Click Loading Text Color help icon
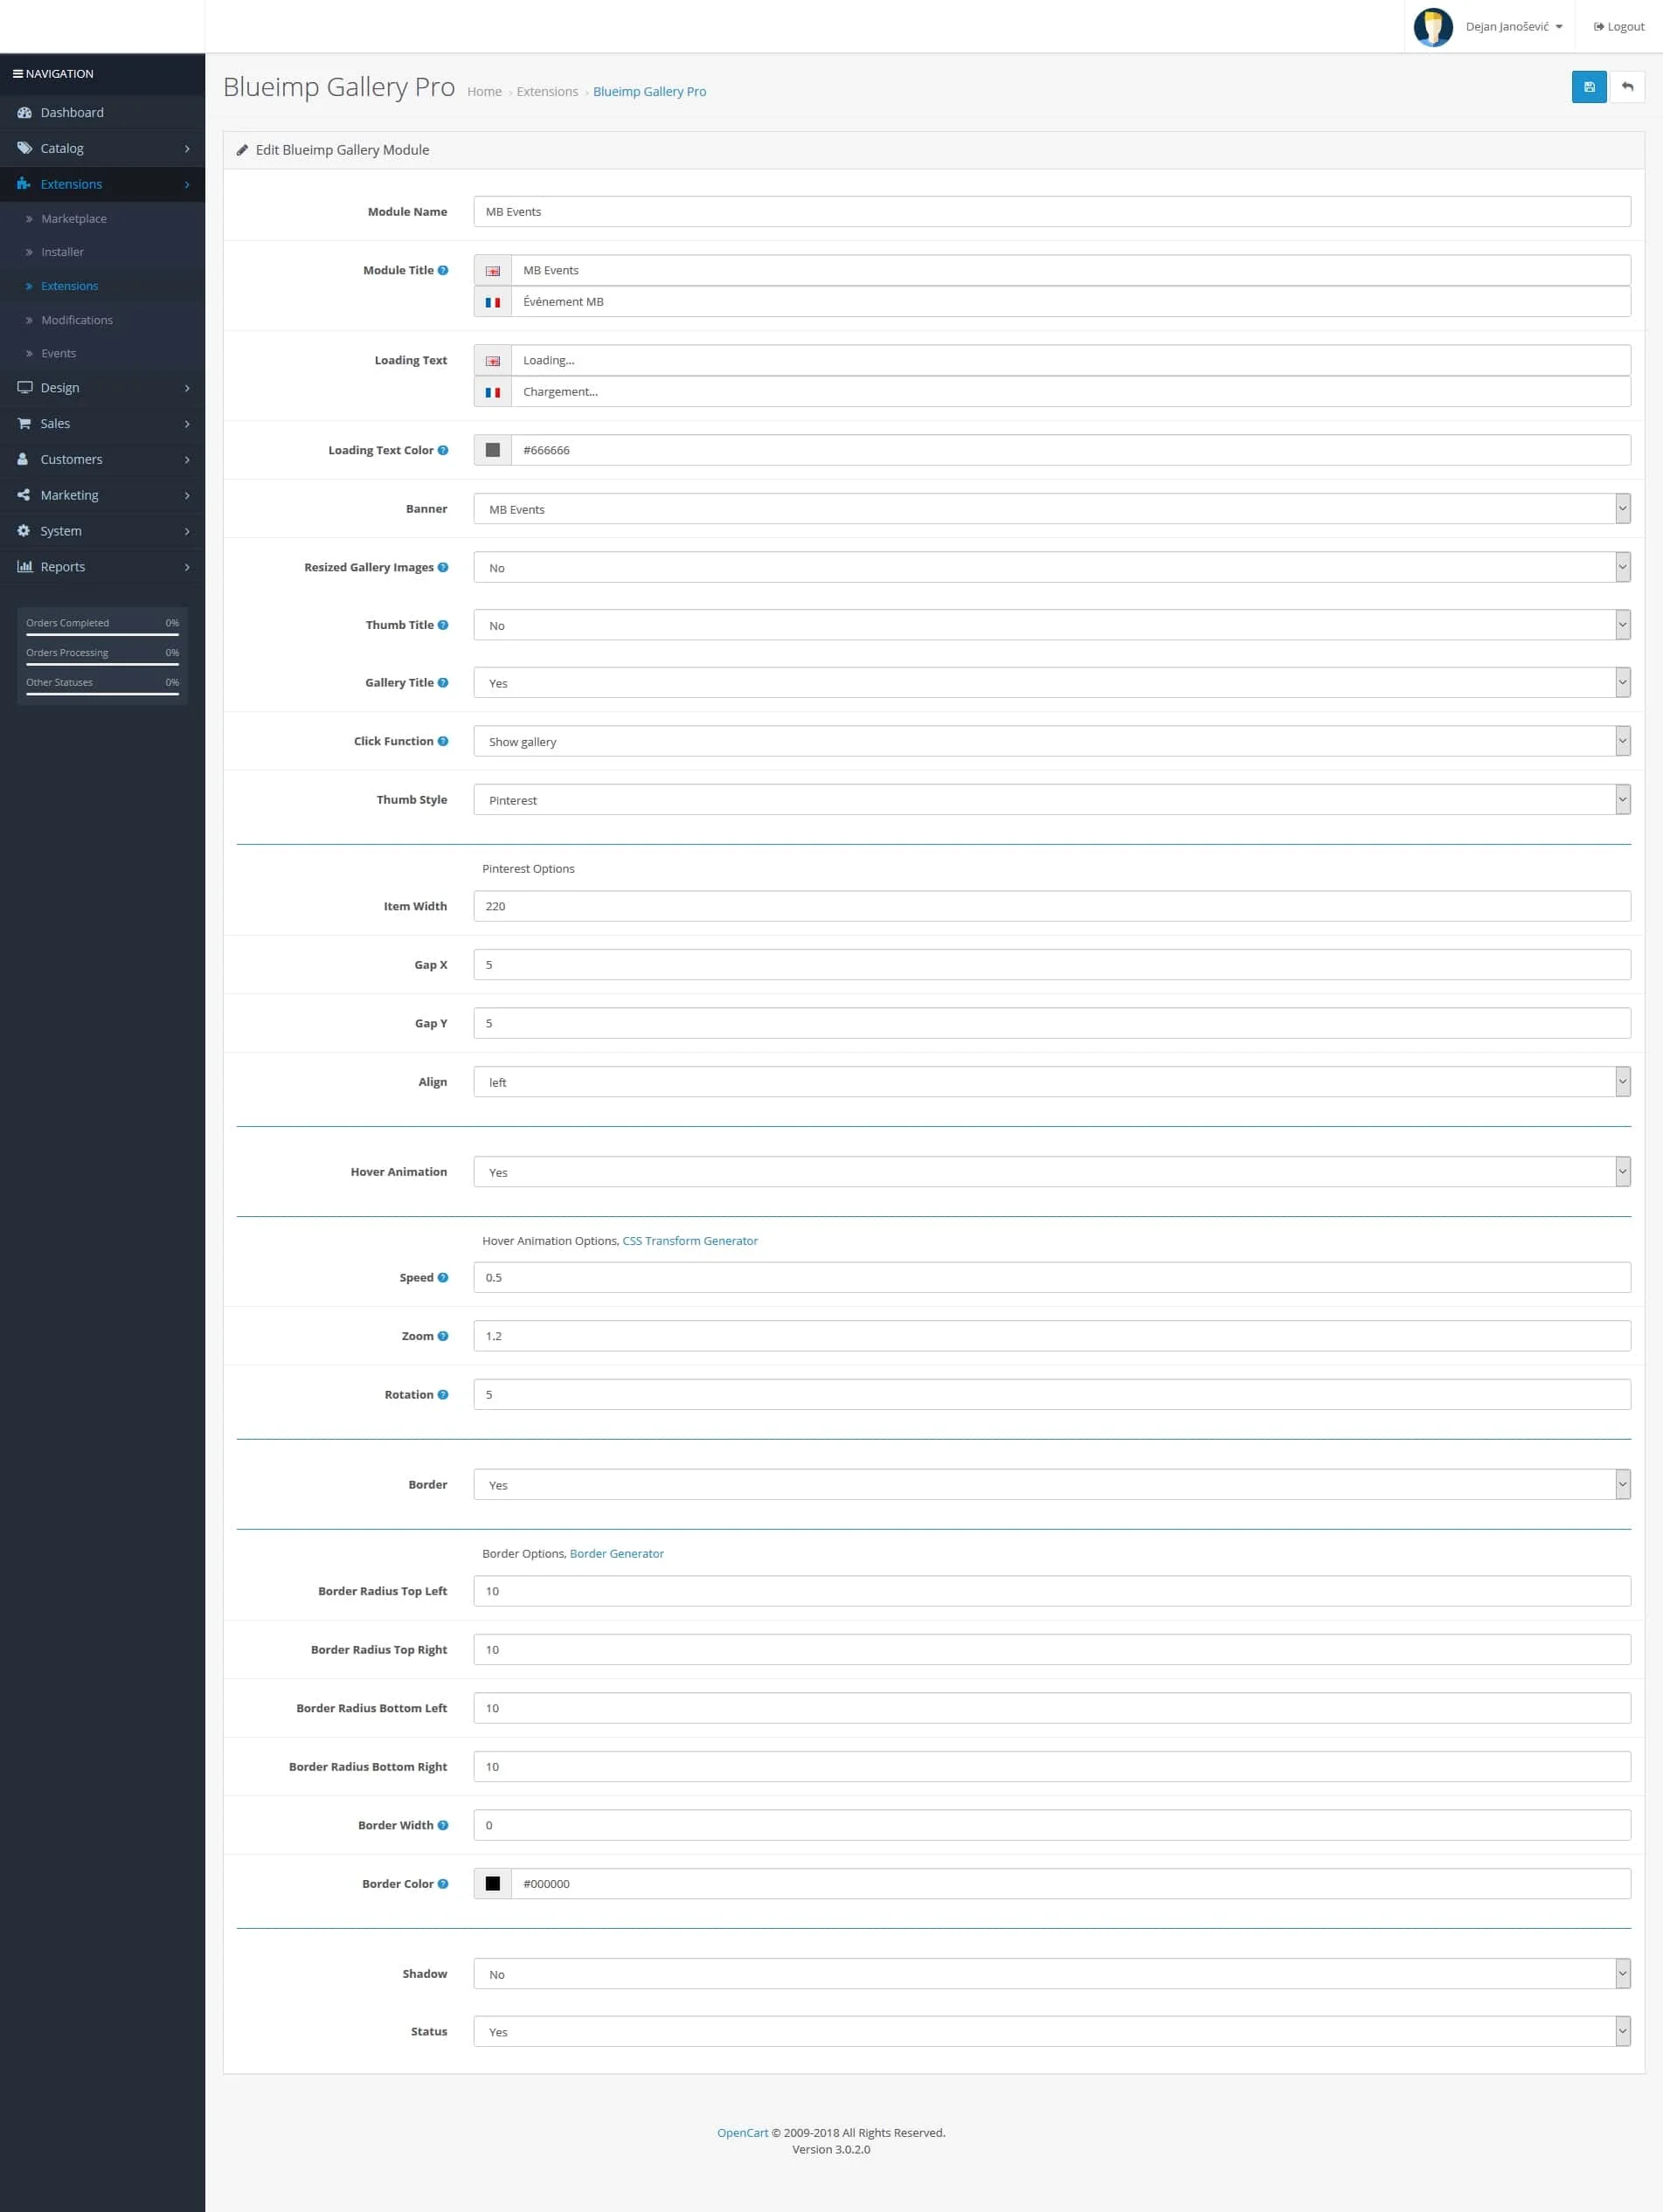The width and height of the screenshot is (1663, 2212). click(x=442, y=451)
